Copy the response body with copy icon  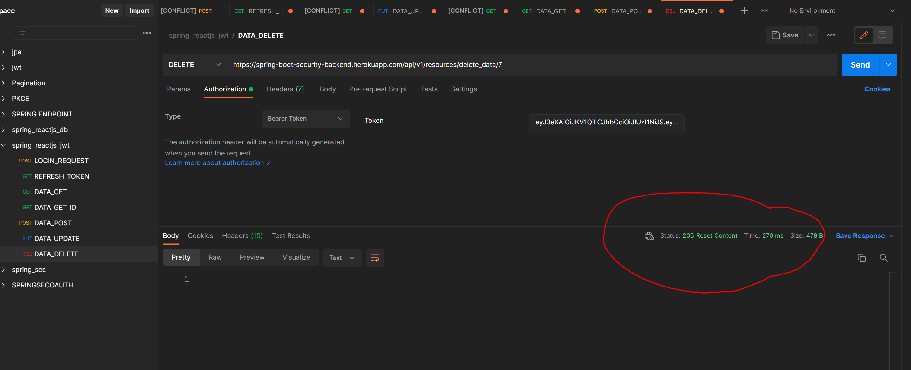(x=861, y=258)
